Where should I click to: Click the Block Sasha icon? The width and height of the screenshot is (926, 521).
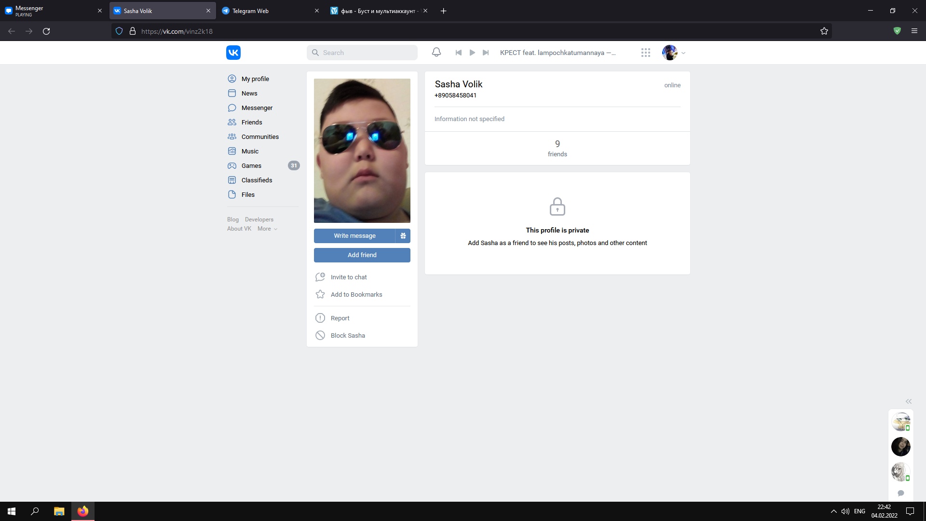pyautogui.click(x=320, y=335)
